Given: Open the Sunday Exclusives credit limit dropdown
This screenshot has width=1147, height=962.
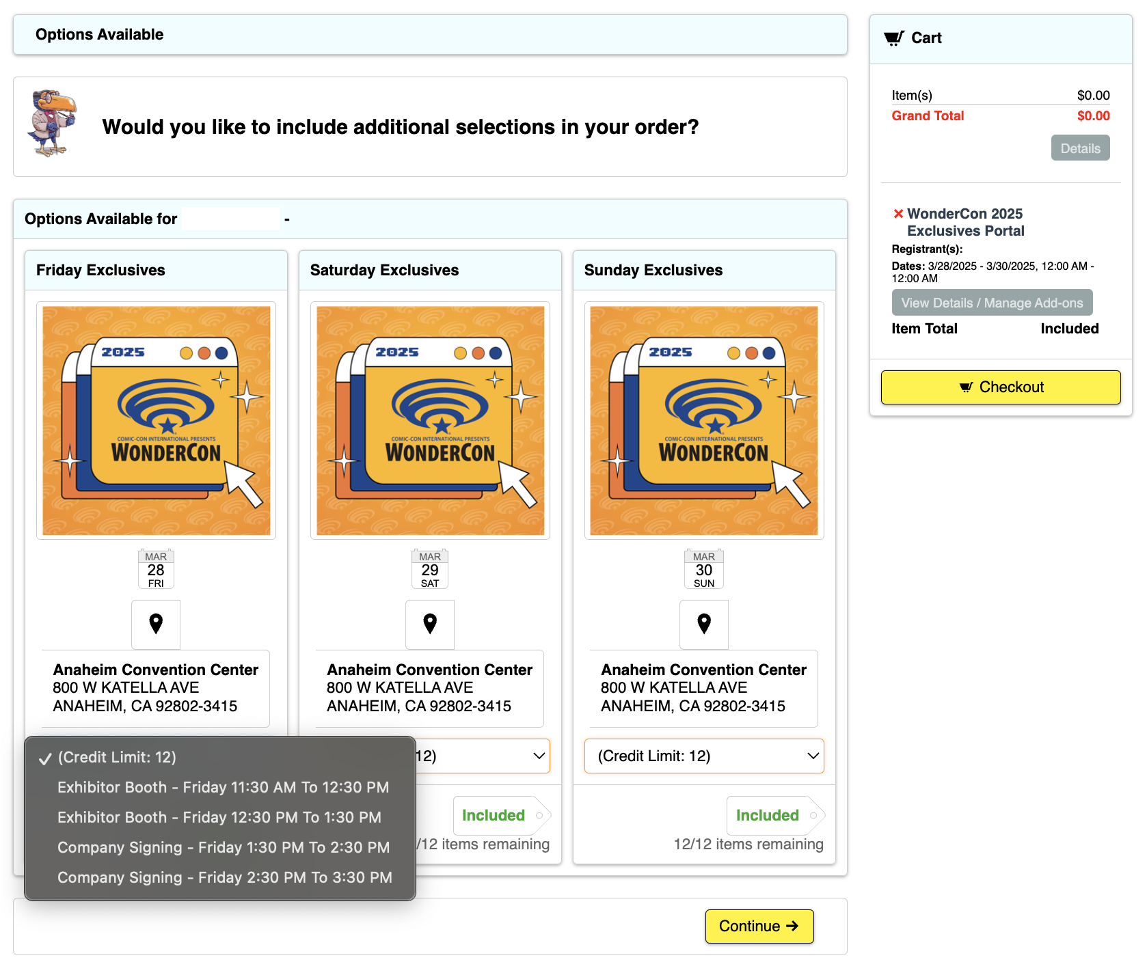Looking at the screenshot, I should pyautogui.click(x=704, y=756).
